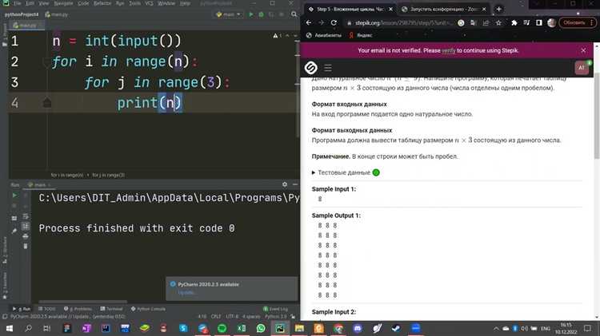The height and width of the screenshot is (336, 600).
Task: Switch to the Zoom conference browser tab
Action: point(443,9)
